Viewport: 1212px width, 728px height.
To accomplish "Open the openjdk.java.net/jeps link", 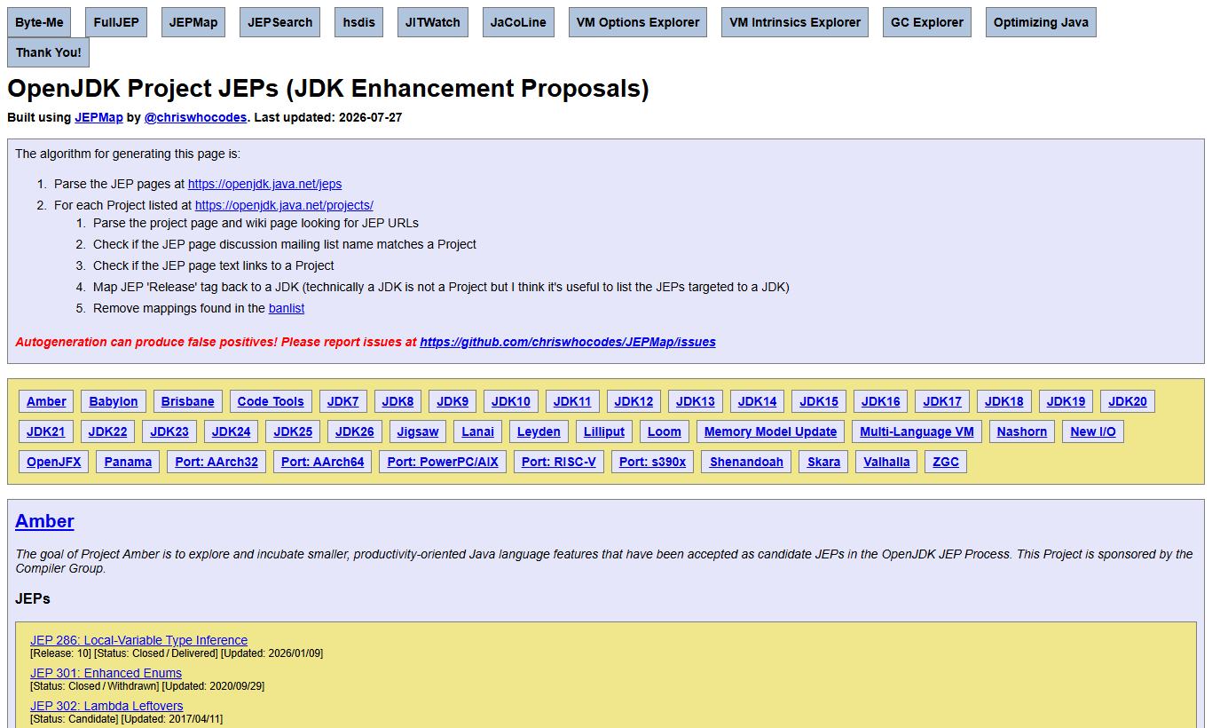I will pos(264,184).
